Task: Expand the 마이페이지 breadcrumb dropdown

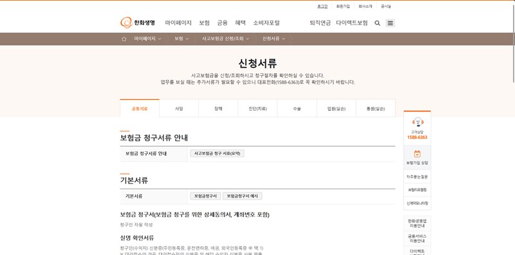Action: (147, 39)
